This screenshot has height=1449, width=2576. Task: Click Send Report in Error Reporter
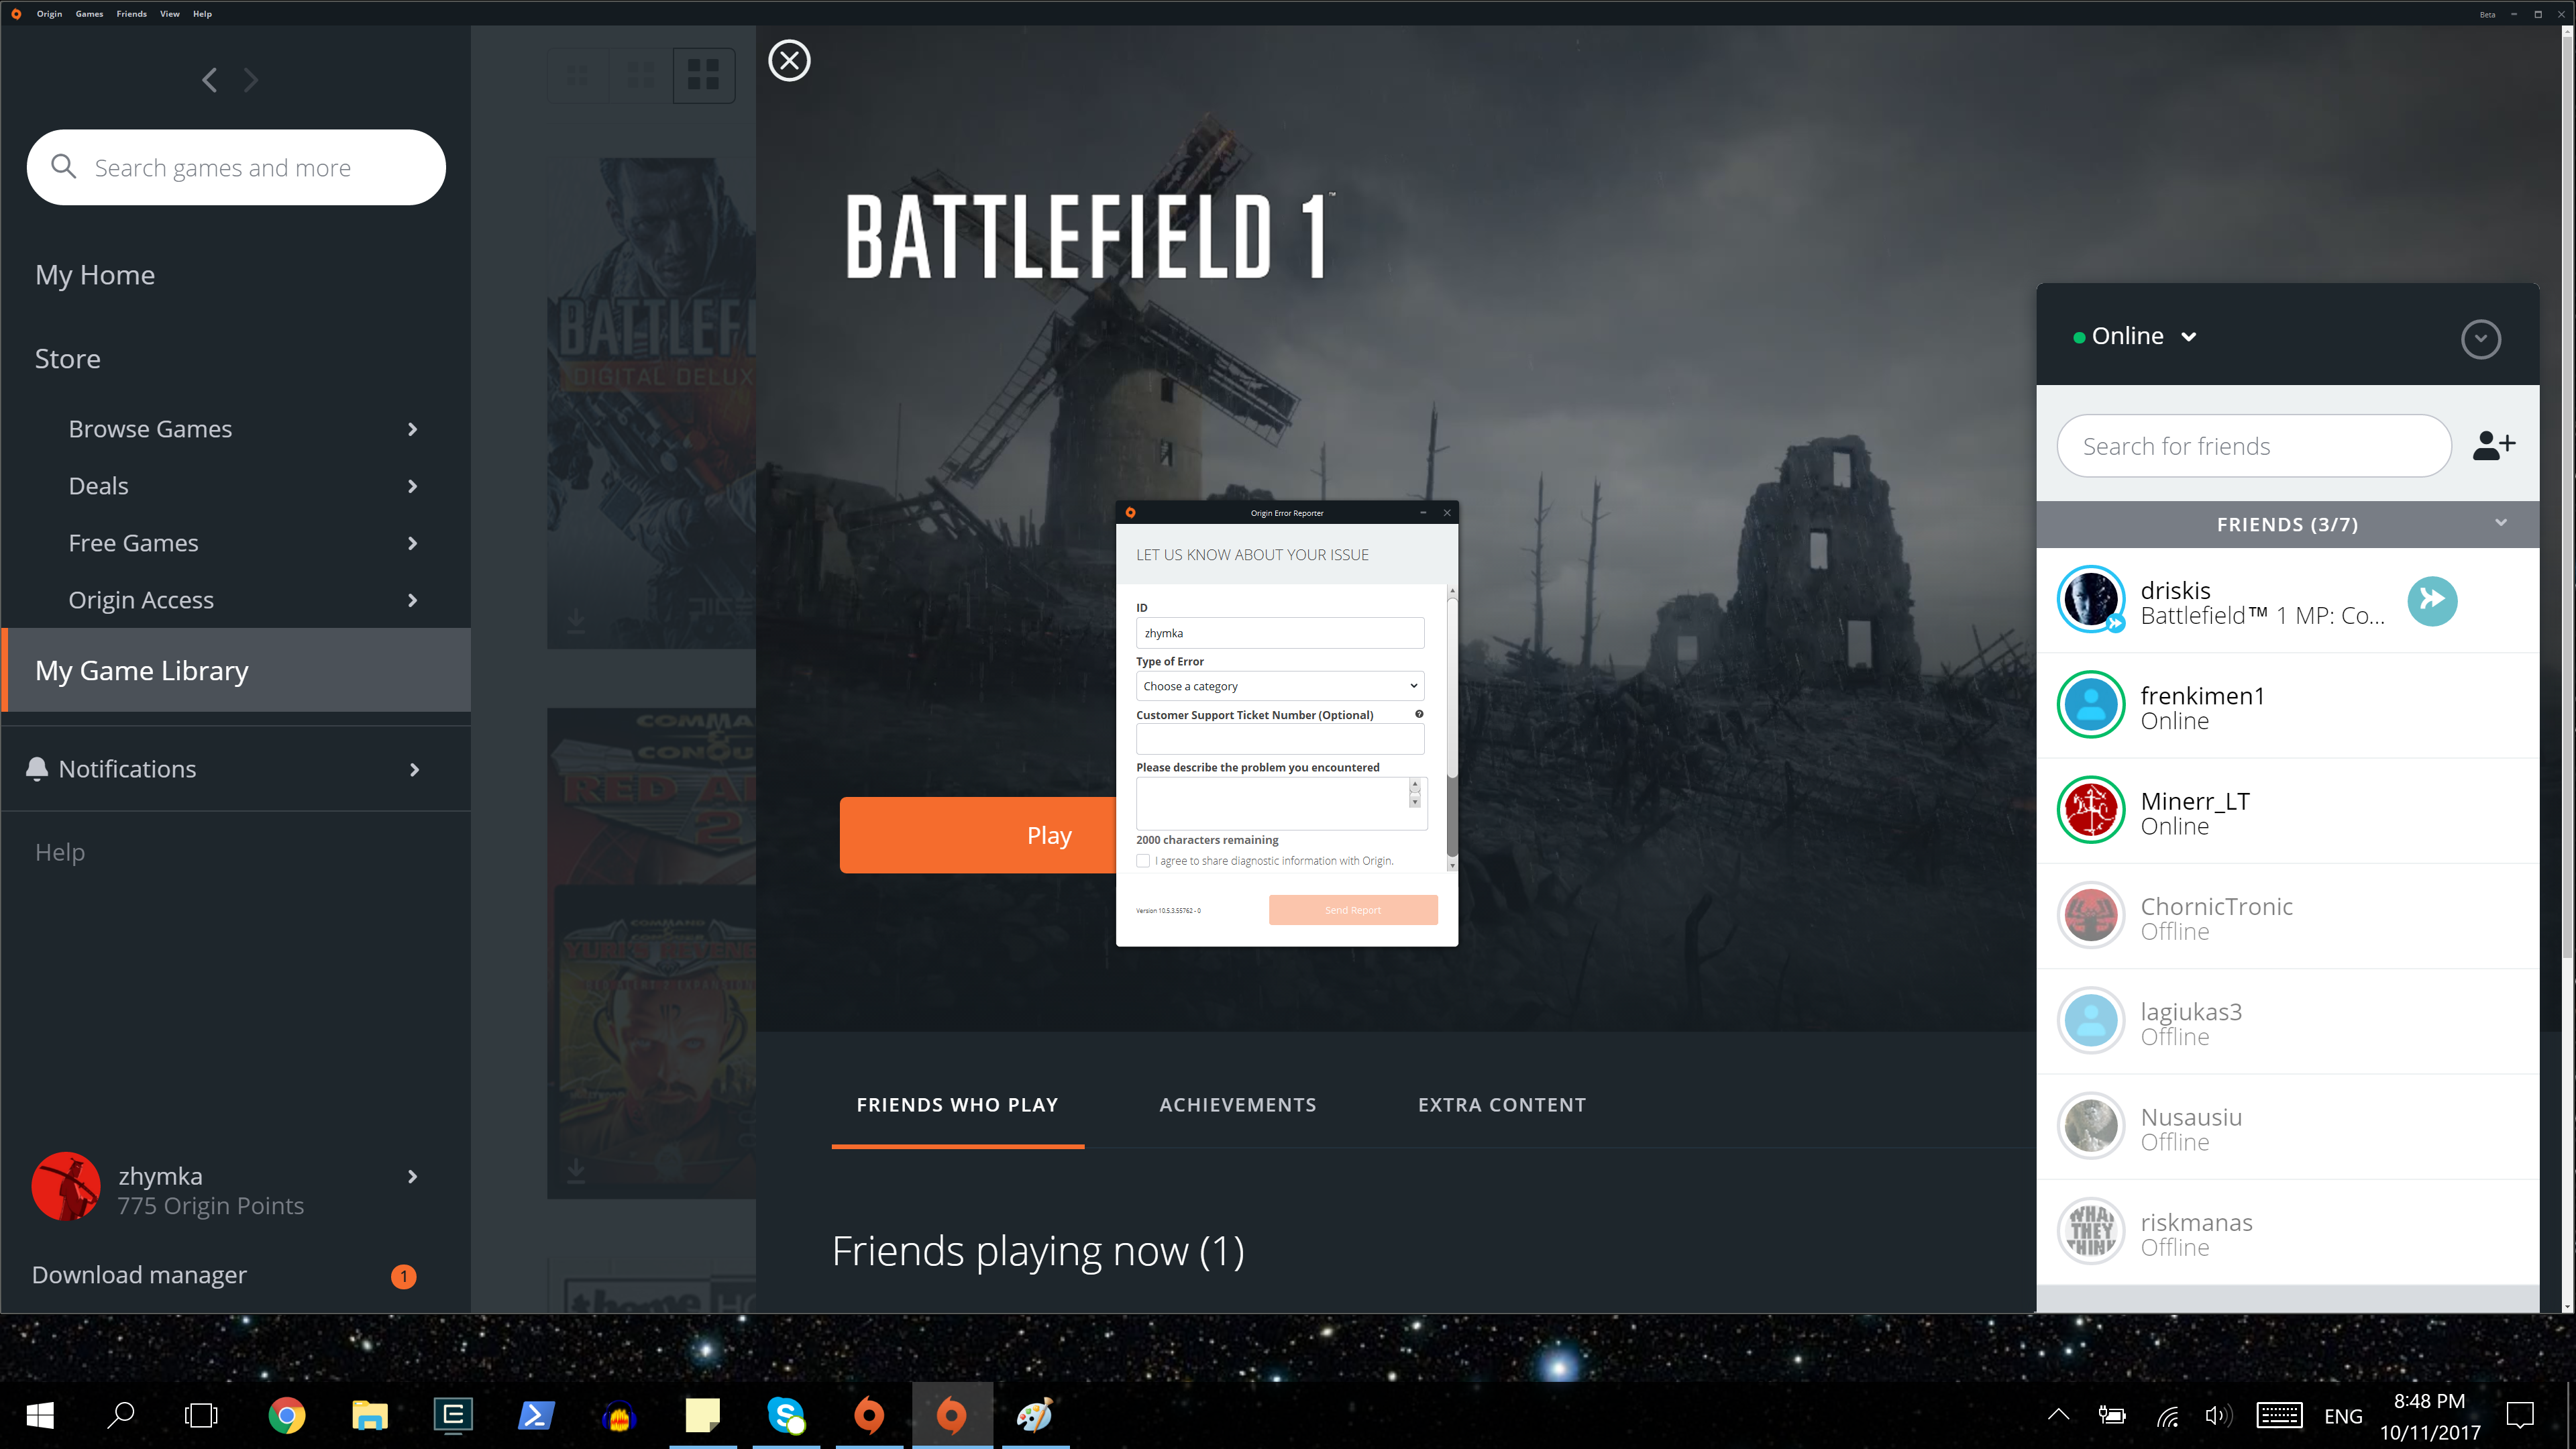1353,910
